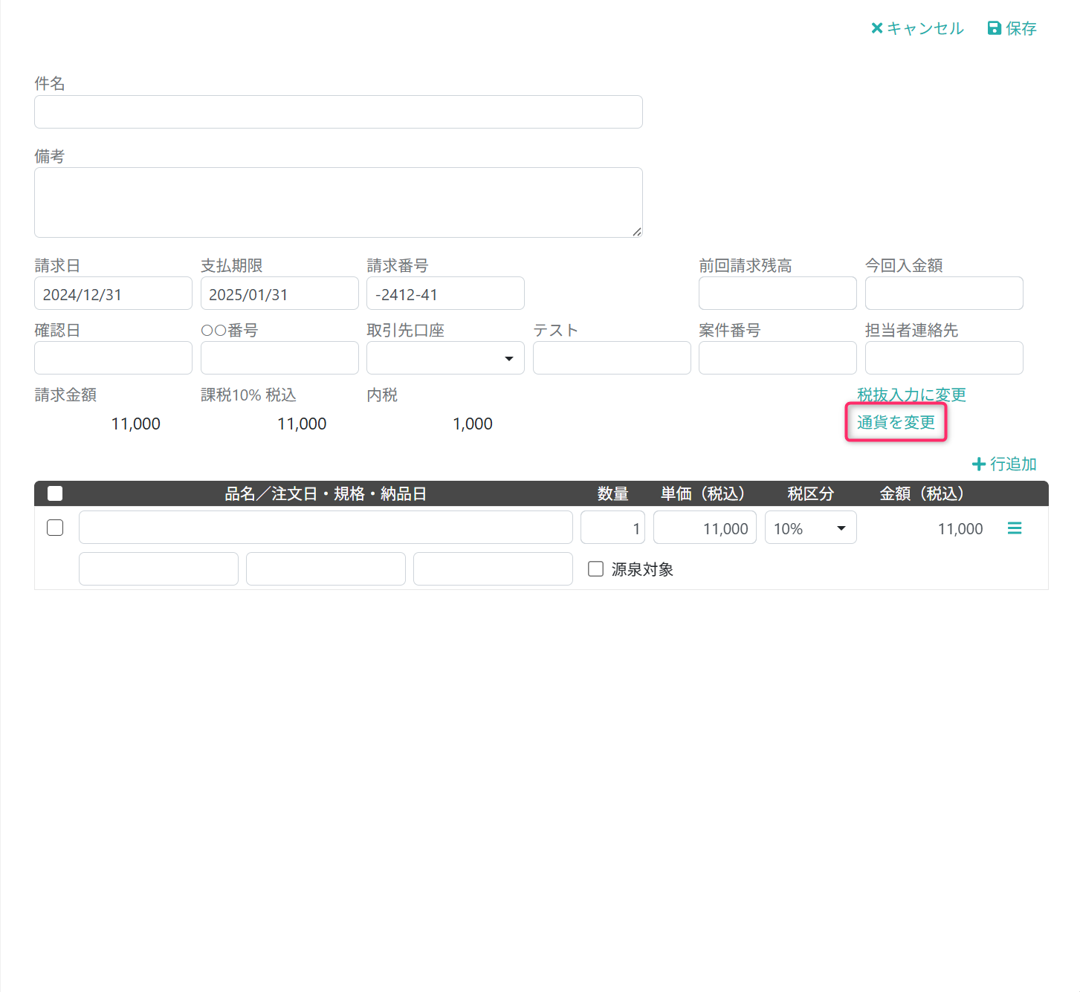The height and width of the screenshot is (992, 1080).
Task: Click the 担当者連絡先 input field
Action: [944, 358]
